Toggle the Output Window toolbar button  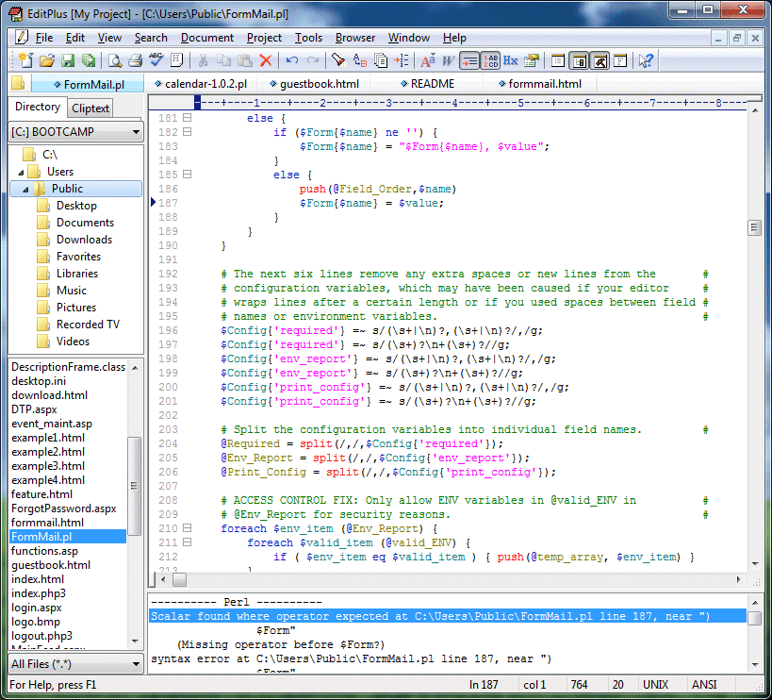[x=600, y=60]
